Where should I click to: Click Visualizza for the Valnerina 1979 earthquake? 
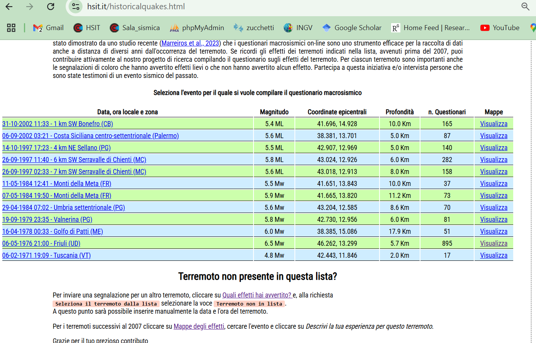tap(494, 220)
